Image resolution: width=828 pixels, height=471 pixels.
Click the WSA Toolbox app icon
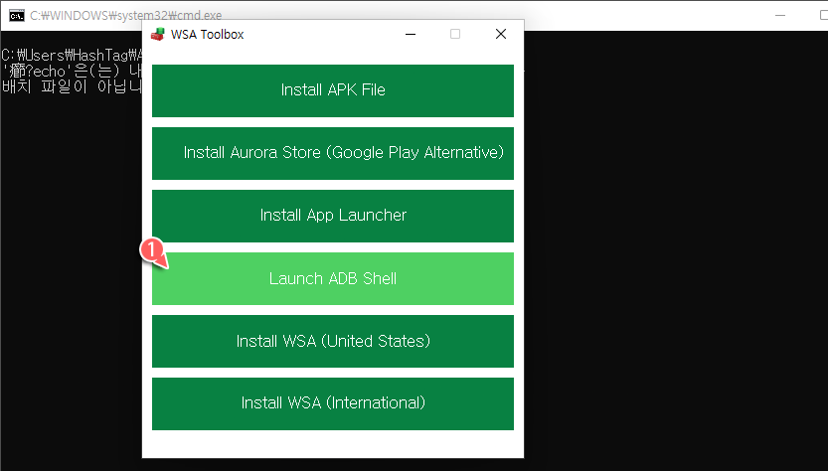[x=157, y=35]
